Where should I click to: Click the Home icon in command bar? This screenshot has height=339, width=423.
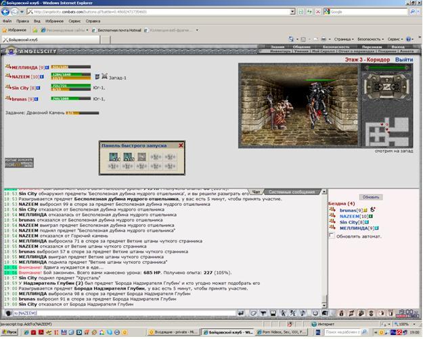coord(291,39)
